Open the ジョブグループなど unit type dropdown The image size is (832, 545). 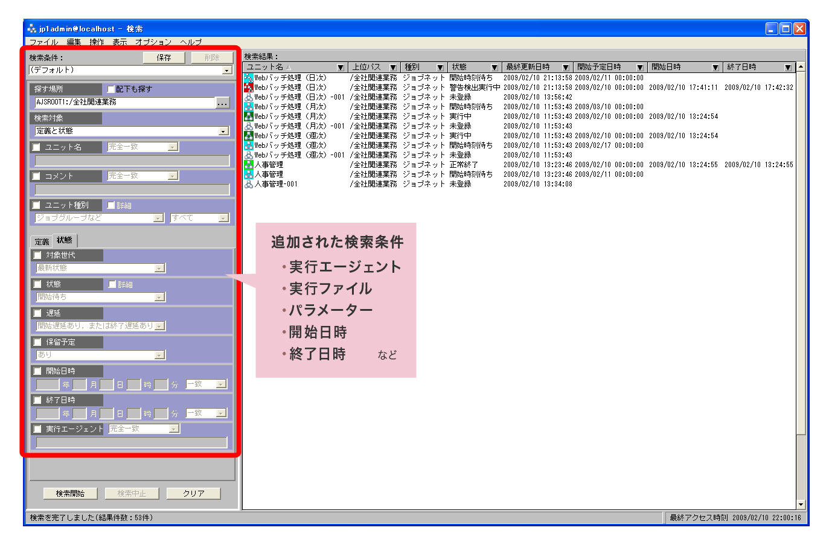[x=158, y=218]
